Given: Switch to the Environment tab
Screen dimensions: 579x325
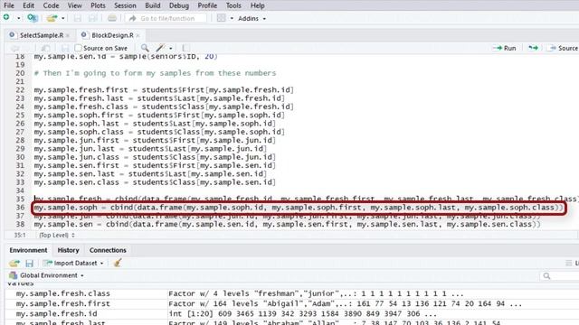Looking at the screenshot, I should coord(28,250).
